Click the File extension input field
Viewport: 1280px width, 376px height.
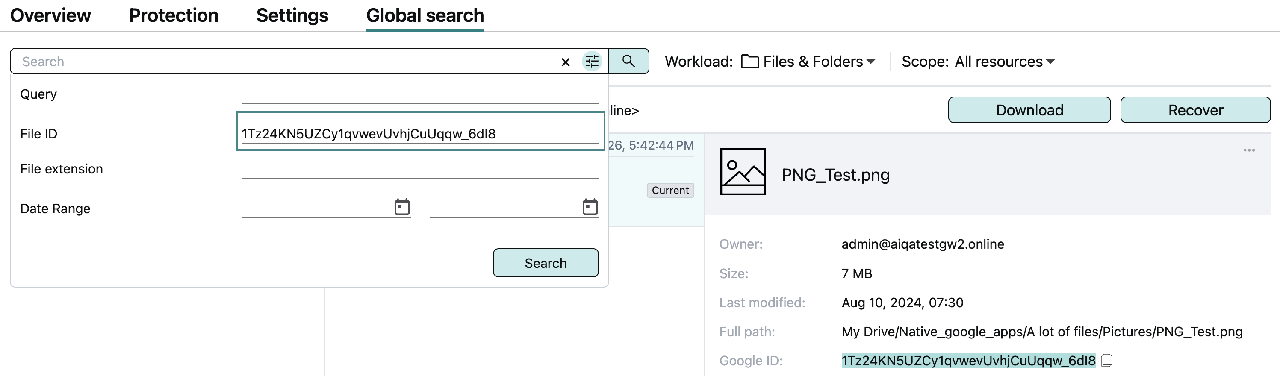pos(419,169)
